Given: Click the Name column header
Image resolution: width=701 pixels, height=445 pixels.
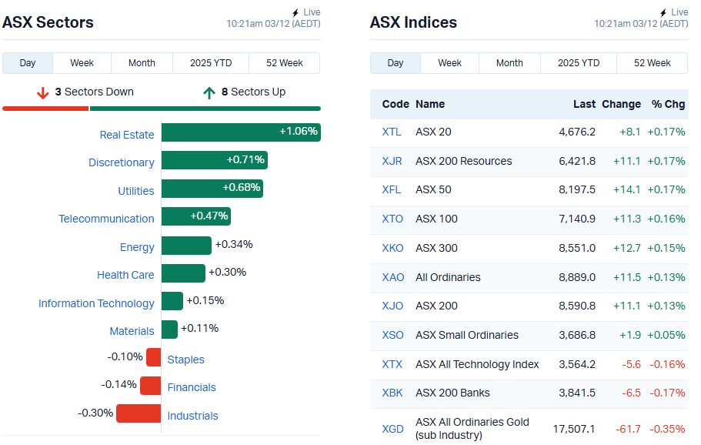Looking at the screenshot, I should coord(430,104).
